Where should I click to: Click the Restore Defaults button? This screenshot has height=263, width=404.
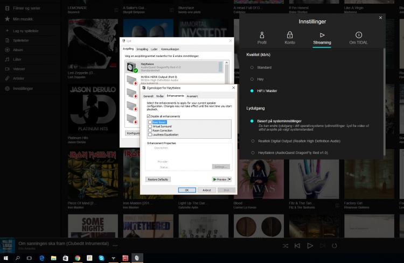click(158, 179)
